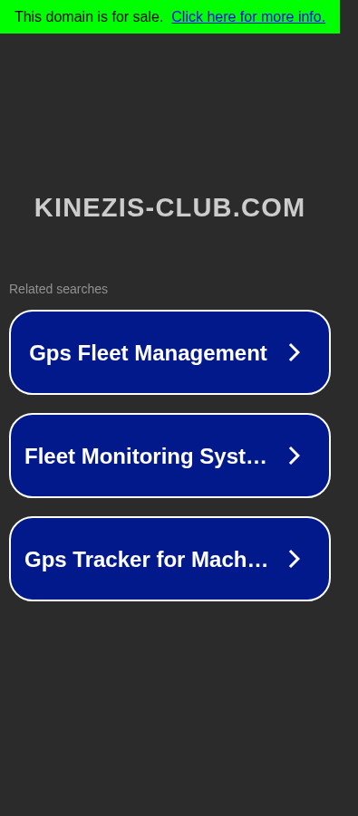Click the 'Related searches' label
This screenshot has height=816, width=358.
coord(58,289)
